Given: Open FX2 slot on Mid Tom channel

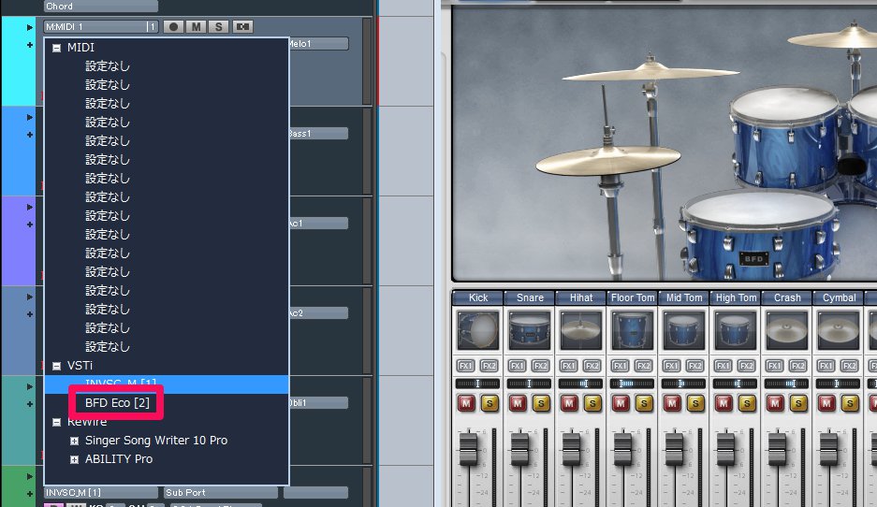Looking at the screenshot, I should point(695,366).
